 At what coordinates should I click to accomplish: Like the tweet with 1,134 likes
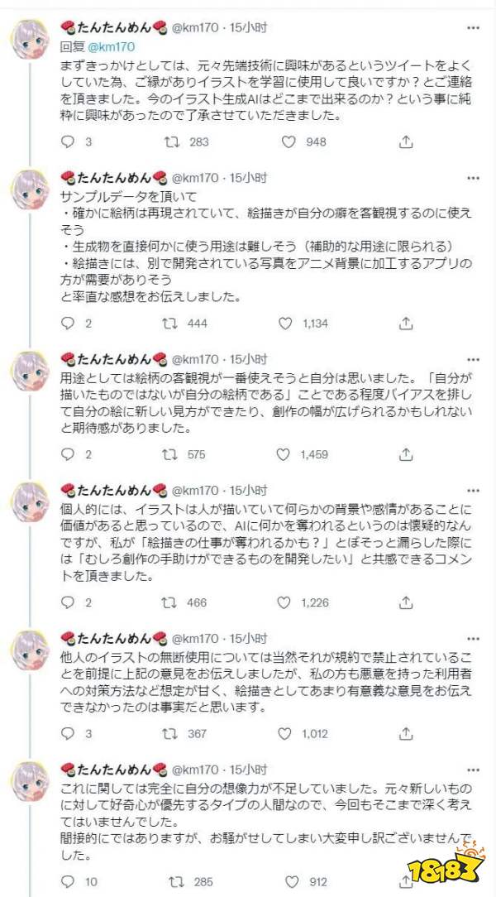coord(288,324)
